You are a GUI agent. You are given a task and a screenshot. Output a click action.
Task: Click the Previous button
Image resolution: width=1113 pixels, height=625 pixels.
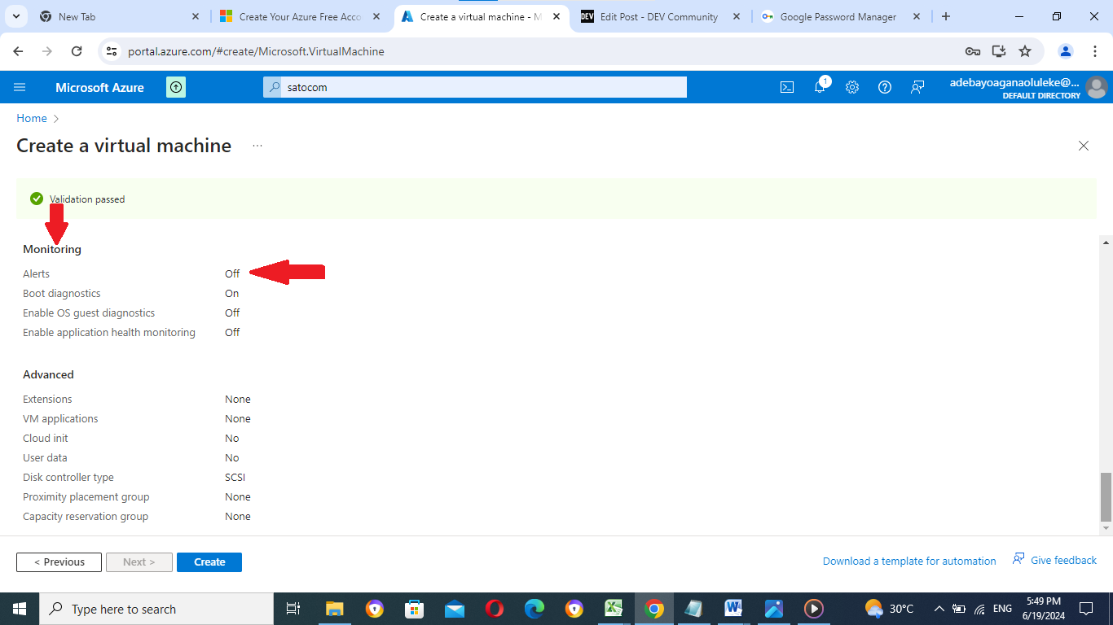click(x=59, y=562)
